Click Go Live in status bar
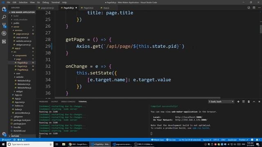The image size is (262, 147). click(171, 140)
